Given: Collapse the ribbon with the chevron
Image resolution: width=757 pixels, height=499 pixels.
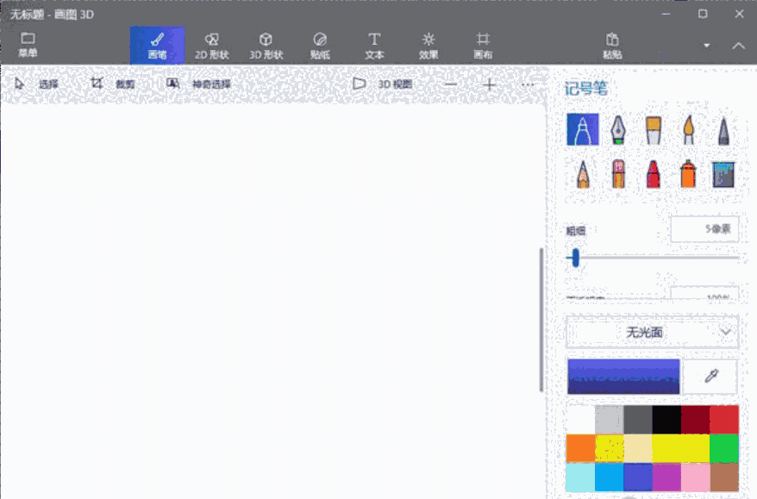Looking at the screenshot, I should (x=739, y=45).
